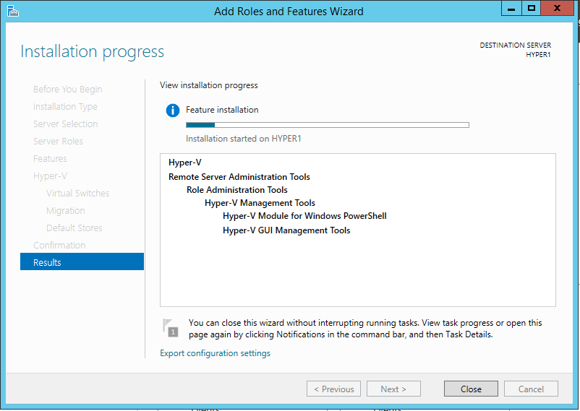Click the blue information icon beside Feature installation
This screenshot has height=411, width=580.
coord(173,110)
